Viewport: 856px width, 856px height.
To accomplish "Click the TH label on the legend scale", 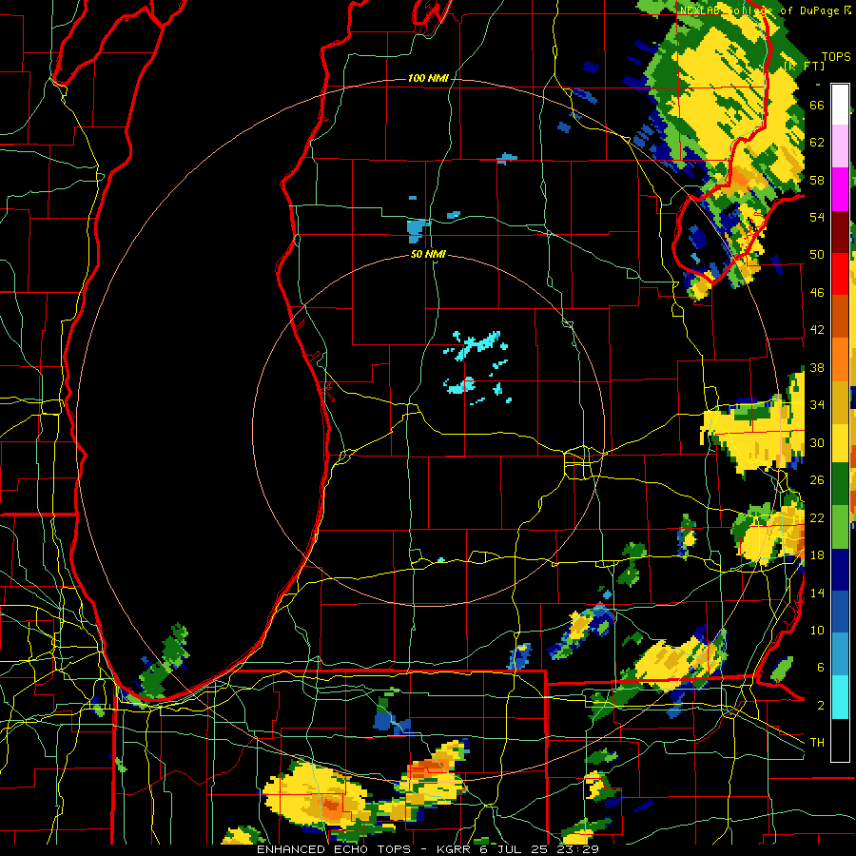I will 817,743.
